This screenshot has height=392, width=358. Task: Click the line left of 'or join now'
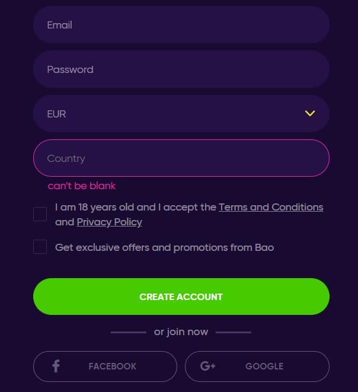click(x=129, y=332)
